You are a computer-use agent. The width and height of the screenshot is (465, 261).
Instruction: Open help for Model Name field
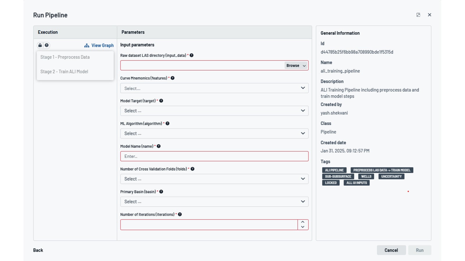tap(159, 146)
